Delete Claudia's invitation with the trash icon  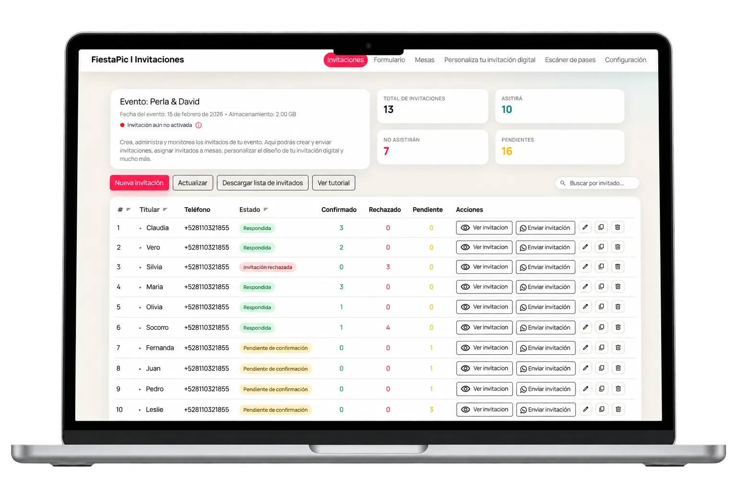(618, 227)
